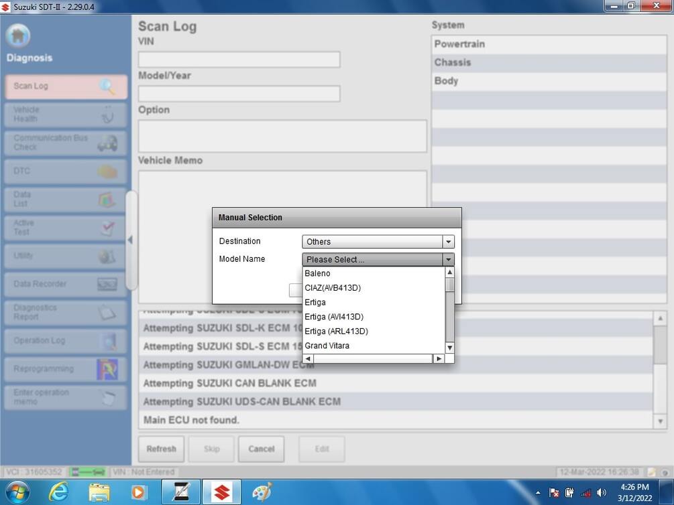674x505 pixels.
Task: Cancel the current scan
Action: click(x=261, y=449)
